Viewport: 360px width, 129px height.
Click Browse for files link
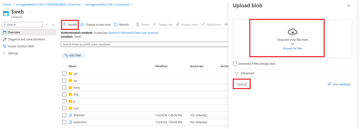pos(293,48)
